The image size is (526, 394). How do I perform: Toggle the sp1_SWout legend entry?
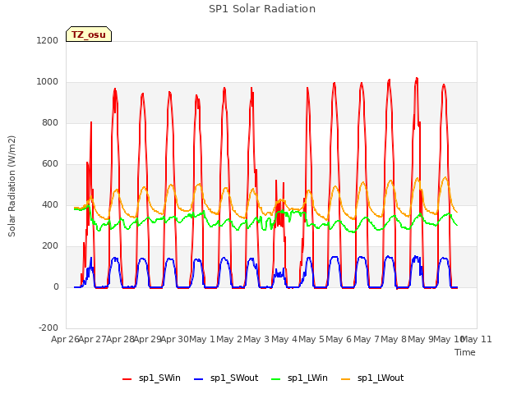click(226, 378)
